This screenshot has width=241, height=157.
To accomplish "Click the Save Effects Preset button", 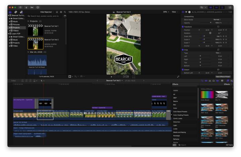I will 223,76.
